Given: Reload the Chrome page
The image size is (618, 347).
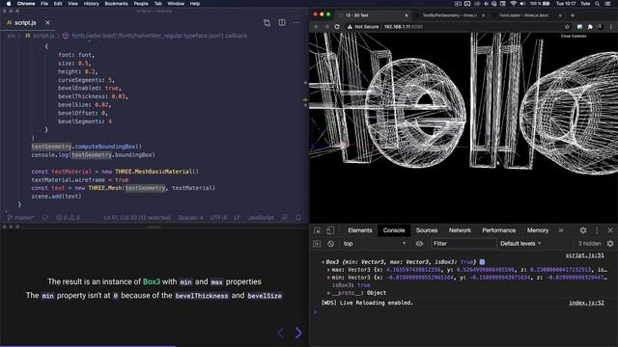Looking at the screenshot, I should click(337, 27).
